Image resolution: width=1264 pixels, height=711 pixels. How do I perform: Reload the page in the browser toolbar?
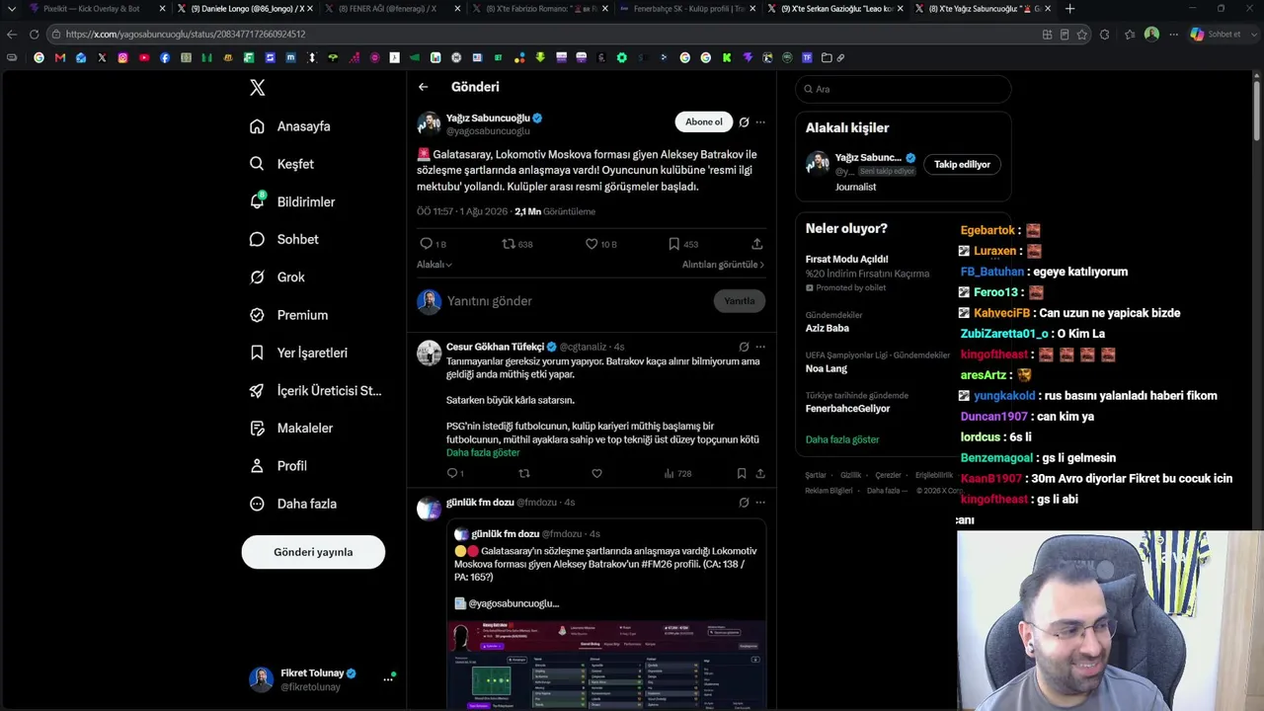pyautogui.click(x=34, y=34)
